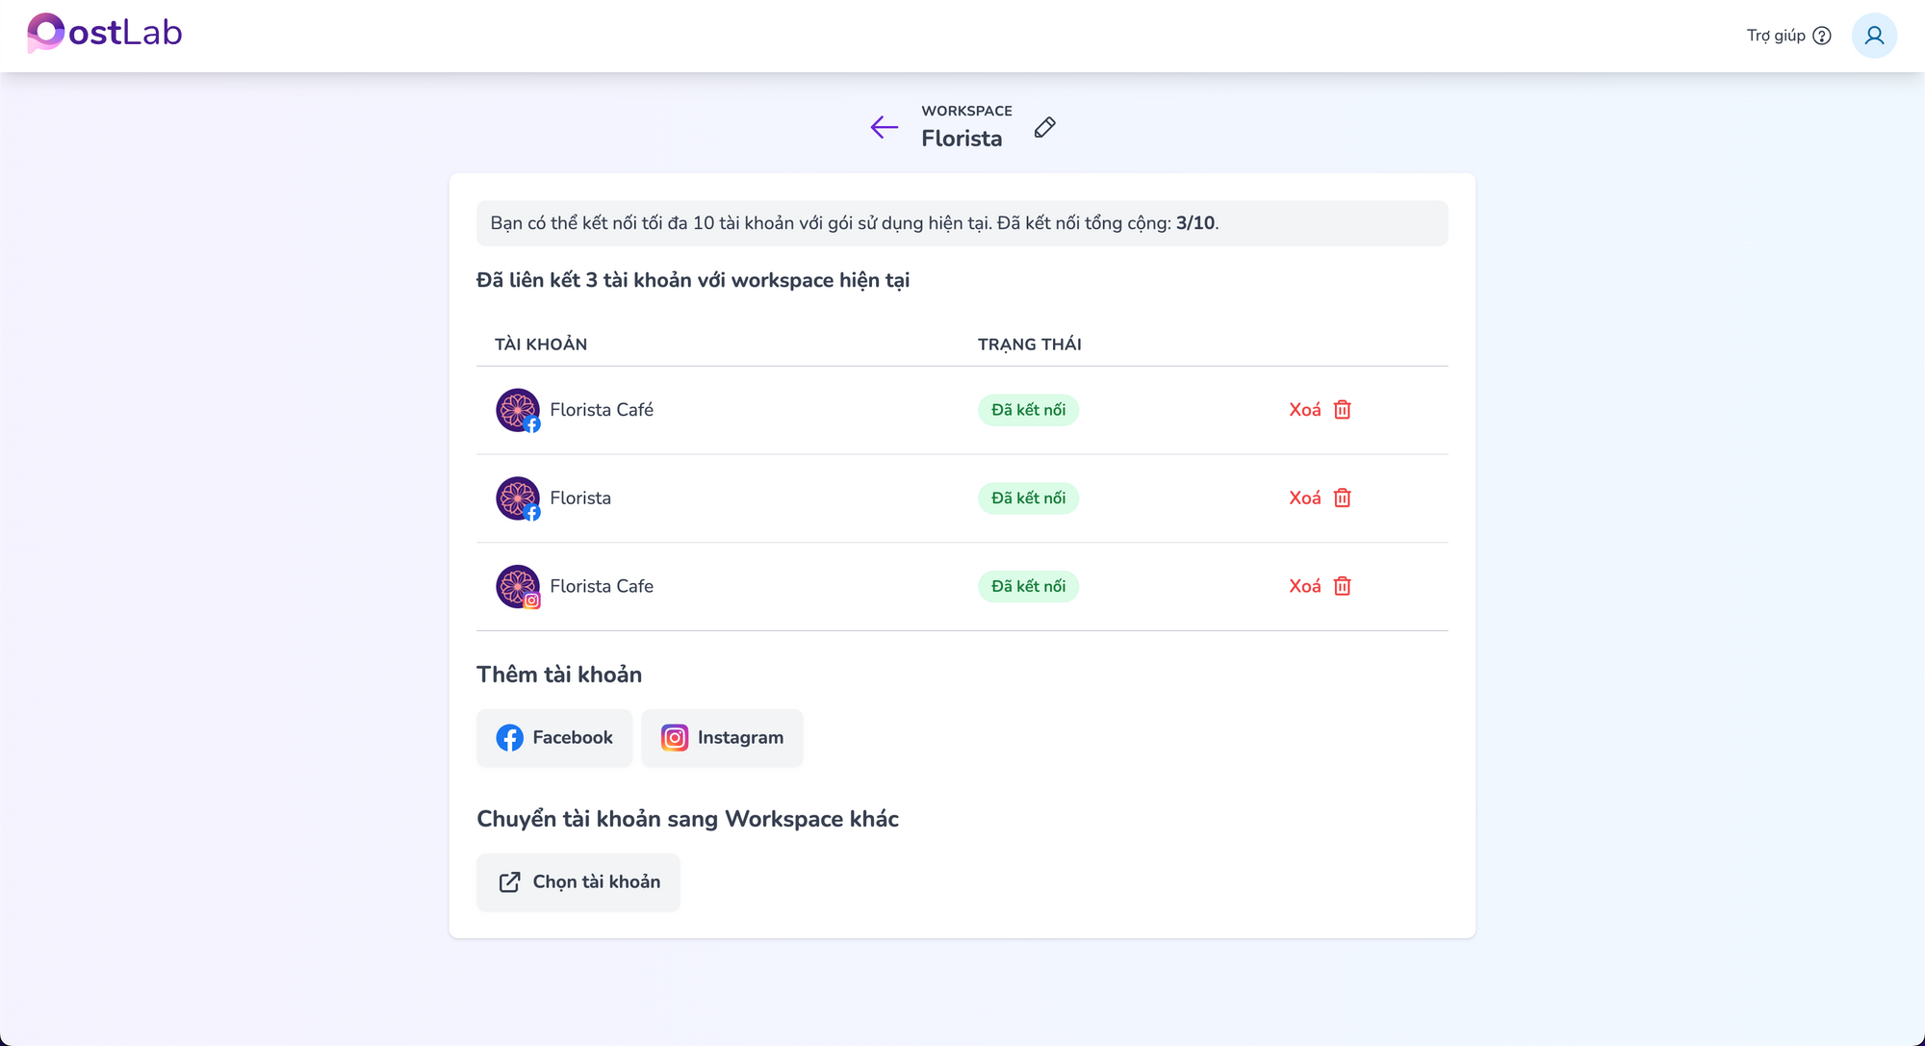1925x1046 pixels.
Task: Open the Trợ giúp help link
Action: point(1776,36)
